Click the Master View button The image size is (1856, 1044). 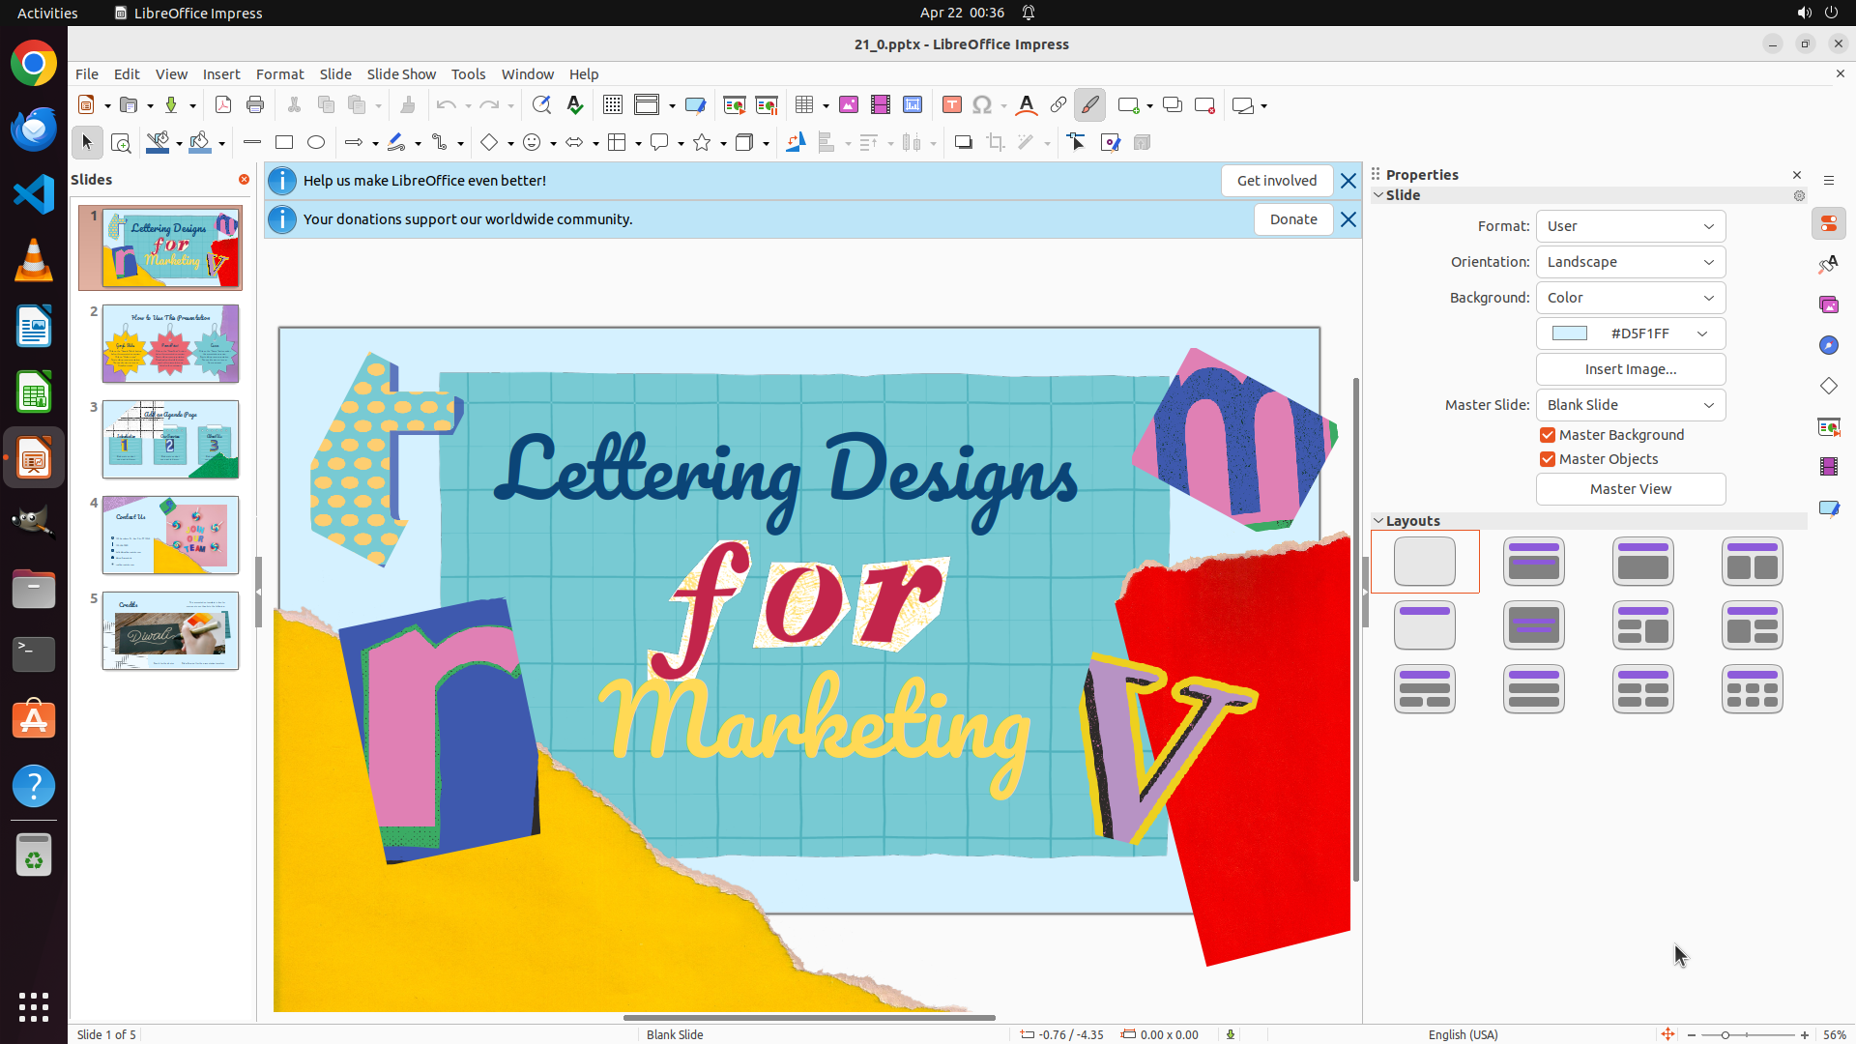click(1630, 489)
